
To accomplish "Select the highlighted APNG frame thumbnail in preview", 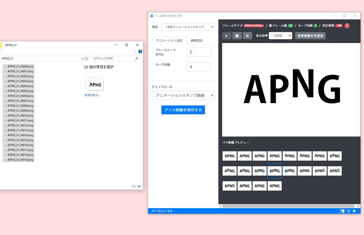I will [275, 171].
